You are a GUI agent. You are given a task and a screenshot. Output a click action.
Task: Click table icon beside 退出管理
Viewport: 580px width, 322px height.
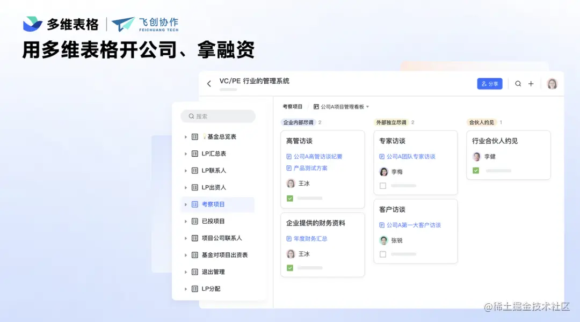[195, 272]
